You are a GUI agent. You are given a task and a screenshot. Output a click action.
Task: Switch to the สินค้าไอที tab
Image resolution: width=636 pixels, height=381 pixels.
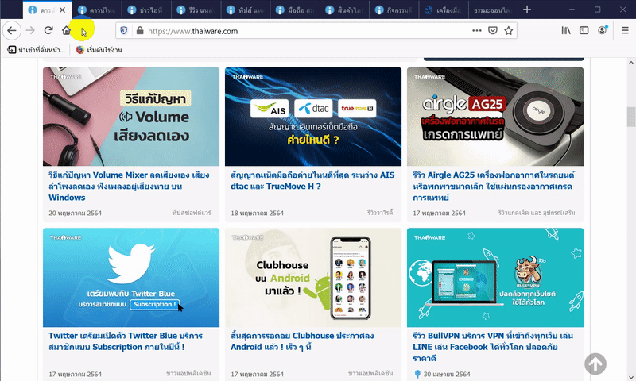[x=345, y=10]
